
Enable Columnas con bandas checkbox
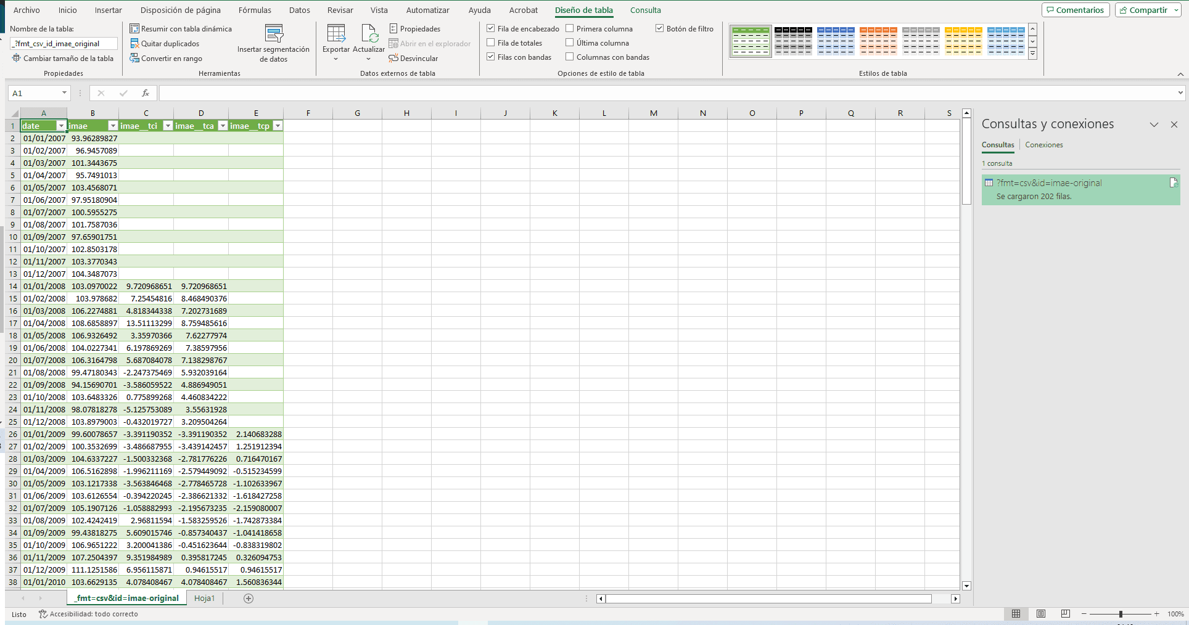(570, 57)
